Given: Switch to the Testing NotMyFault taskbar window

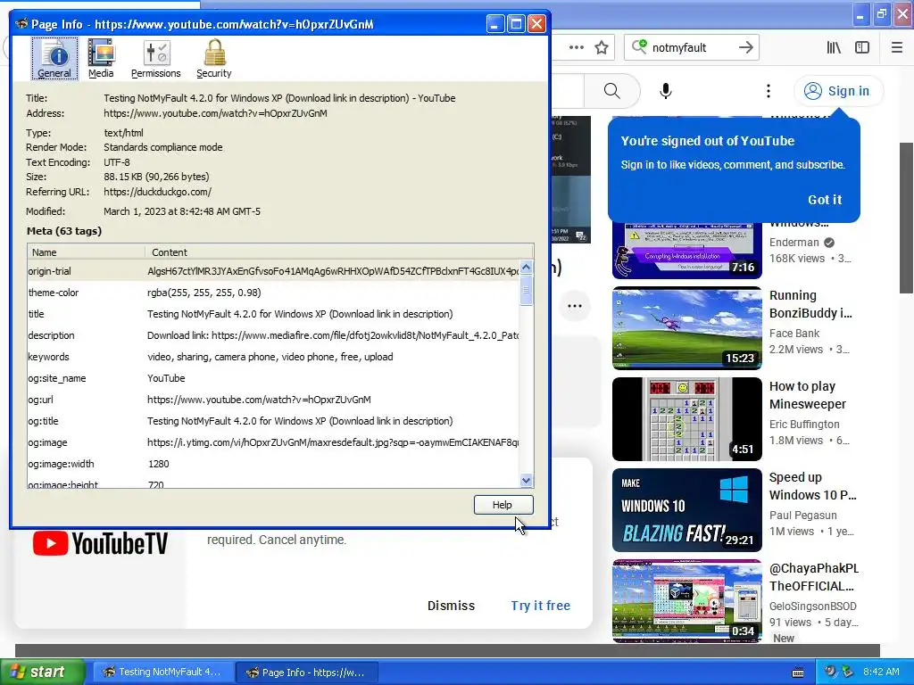Looking at the screenshot, I should tap(162, 673).
